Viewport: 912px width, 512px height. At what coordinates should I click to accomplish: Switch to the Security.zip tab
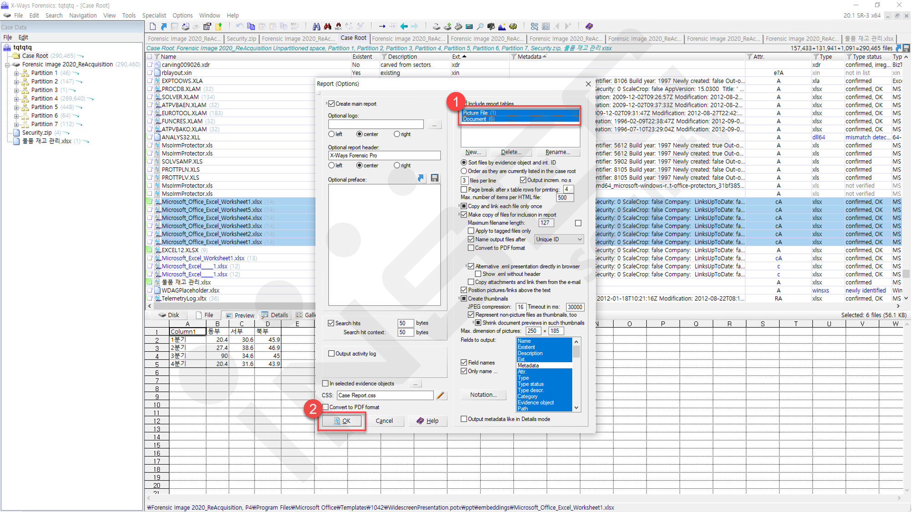[241, 39]
